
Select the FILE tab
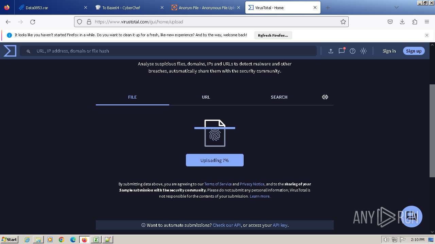tap(133, 97)
